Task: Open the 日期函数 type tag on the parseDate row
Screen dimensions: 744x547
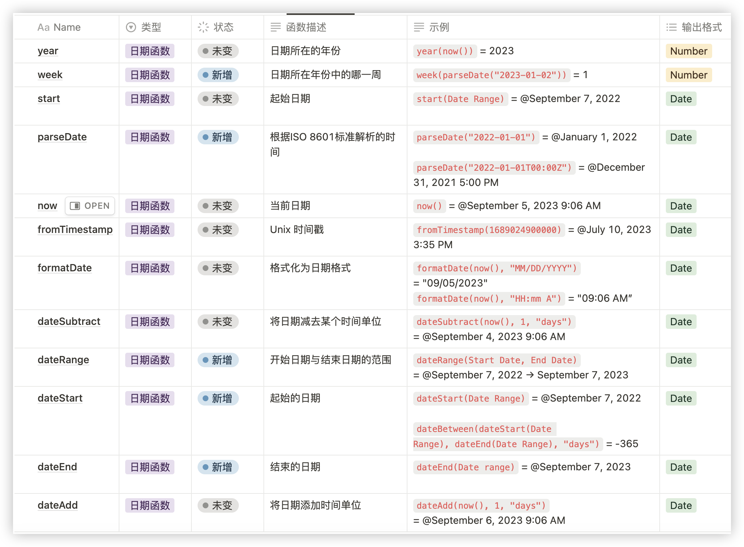Action: 149,137
